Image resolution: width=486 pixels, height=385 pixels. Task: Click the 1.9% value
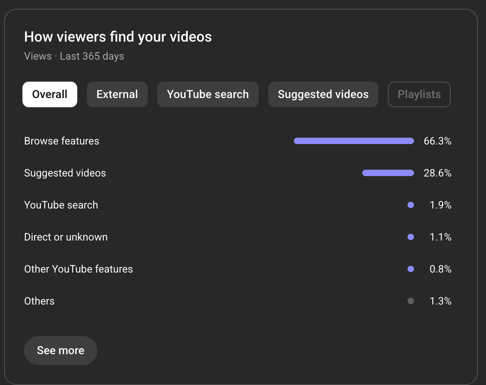click(440, 205)
